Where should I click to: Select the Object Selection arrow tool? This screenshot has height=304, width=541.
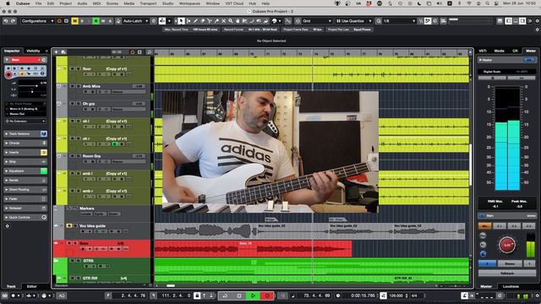tap(181, 21)
